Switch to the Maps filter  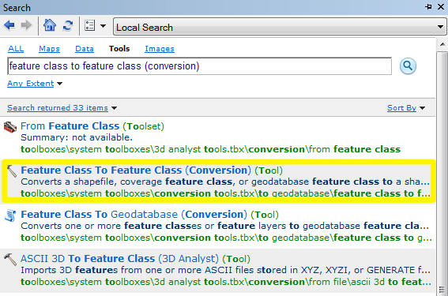point(49,49)
